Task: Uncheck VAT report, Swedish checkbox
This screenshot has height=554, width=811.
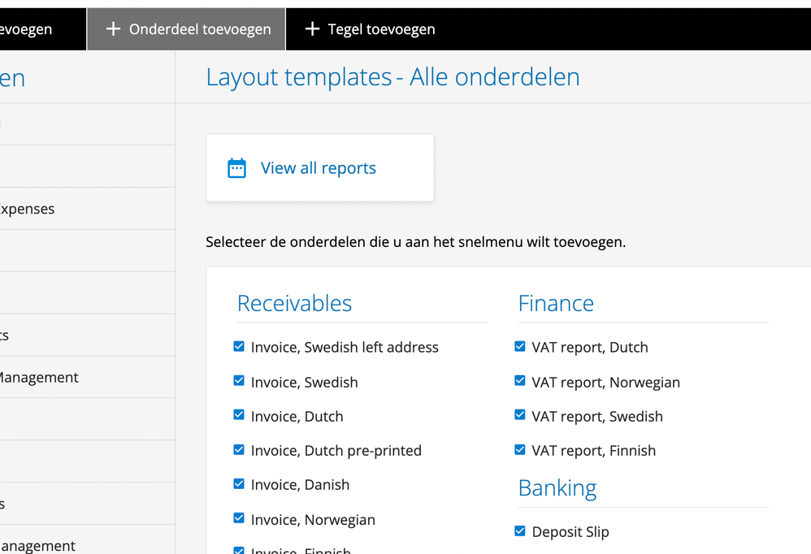Action: coord(520,415)
